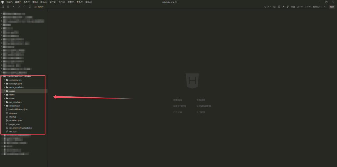This screenshot has height=167, width=337.
Task: Open the manifest.json file
Action: pyautogui.click(x=15, y=120)
